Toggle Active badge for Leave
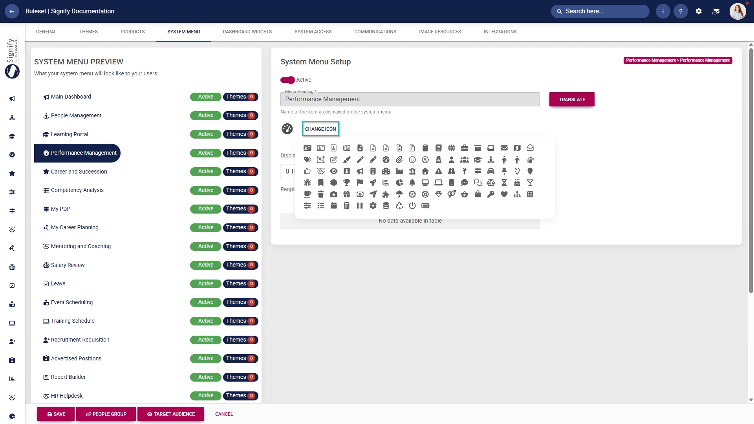 coord(206,284)
